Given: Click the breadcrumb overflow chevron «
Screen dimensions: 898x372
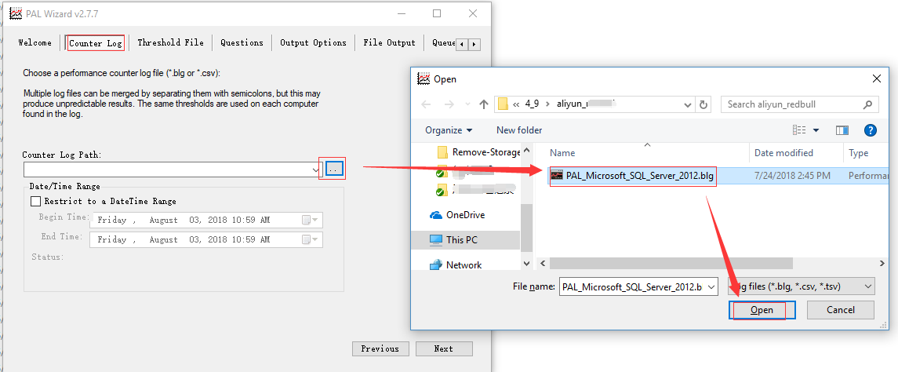Looking at the screenshot, I should coord(516,104).
